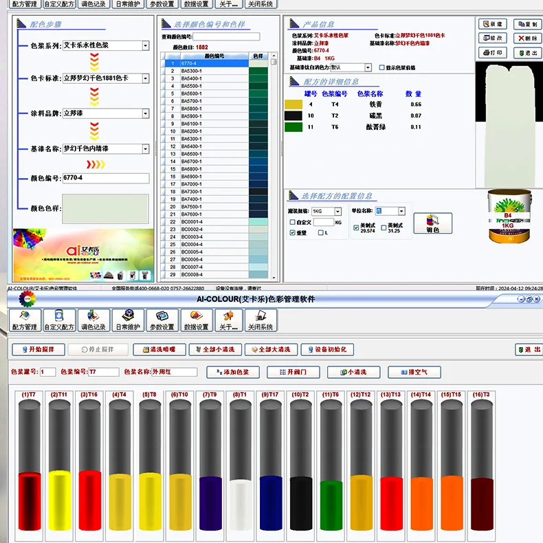Image resolution: width=543 pixels, height=543 pixels.
Task: Open 参数设置 in the lower window toolbar
Action: pyautogui.click(x=162, y=320)
